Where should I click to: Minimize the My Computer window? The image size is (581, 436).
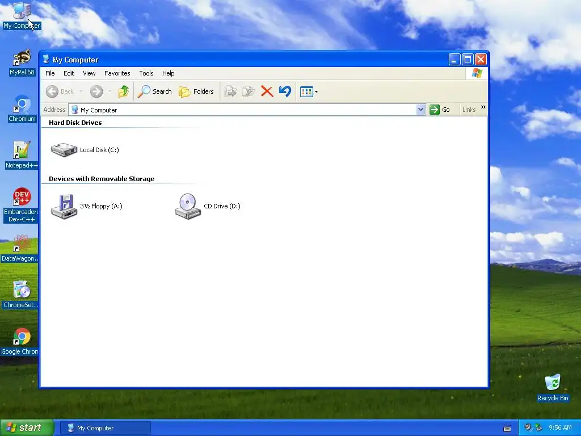pyautogui.click(x=454, y=59)
